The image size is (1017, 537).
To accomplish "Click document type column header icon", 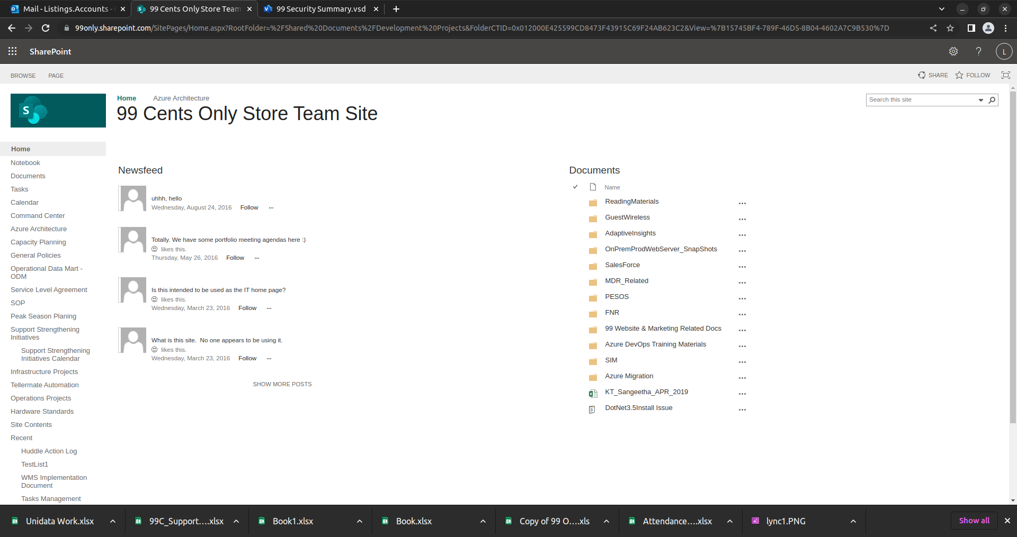I will point(593,187).
